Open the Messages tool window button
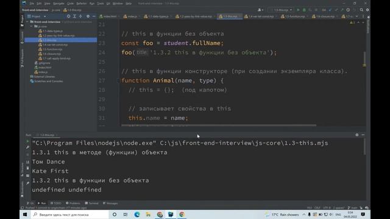 tap(110, 203)
